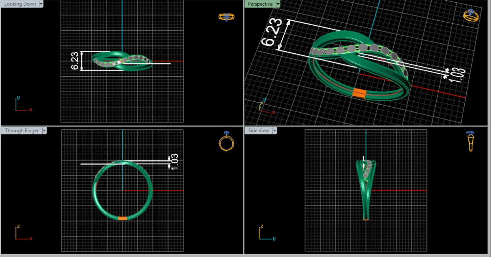This screenshot has width=491, height=257.
Task: Select the Perspective viewport title label
Action: point(260,4)
